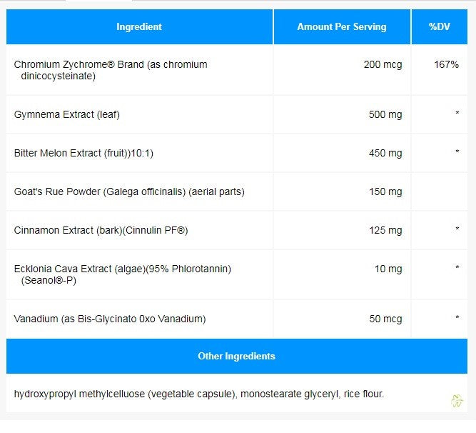Click the 50 mcg amount value
Screen dimensions: 476x433
pyautogui.click(x=385, y=319)
